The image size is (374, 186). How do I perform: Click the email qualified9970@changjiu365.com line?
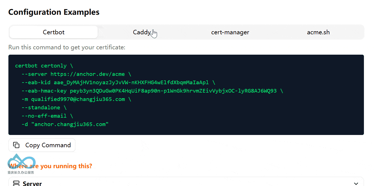tap(76, 99)
